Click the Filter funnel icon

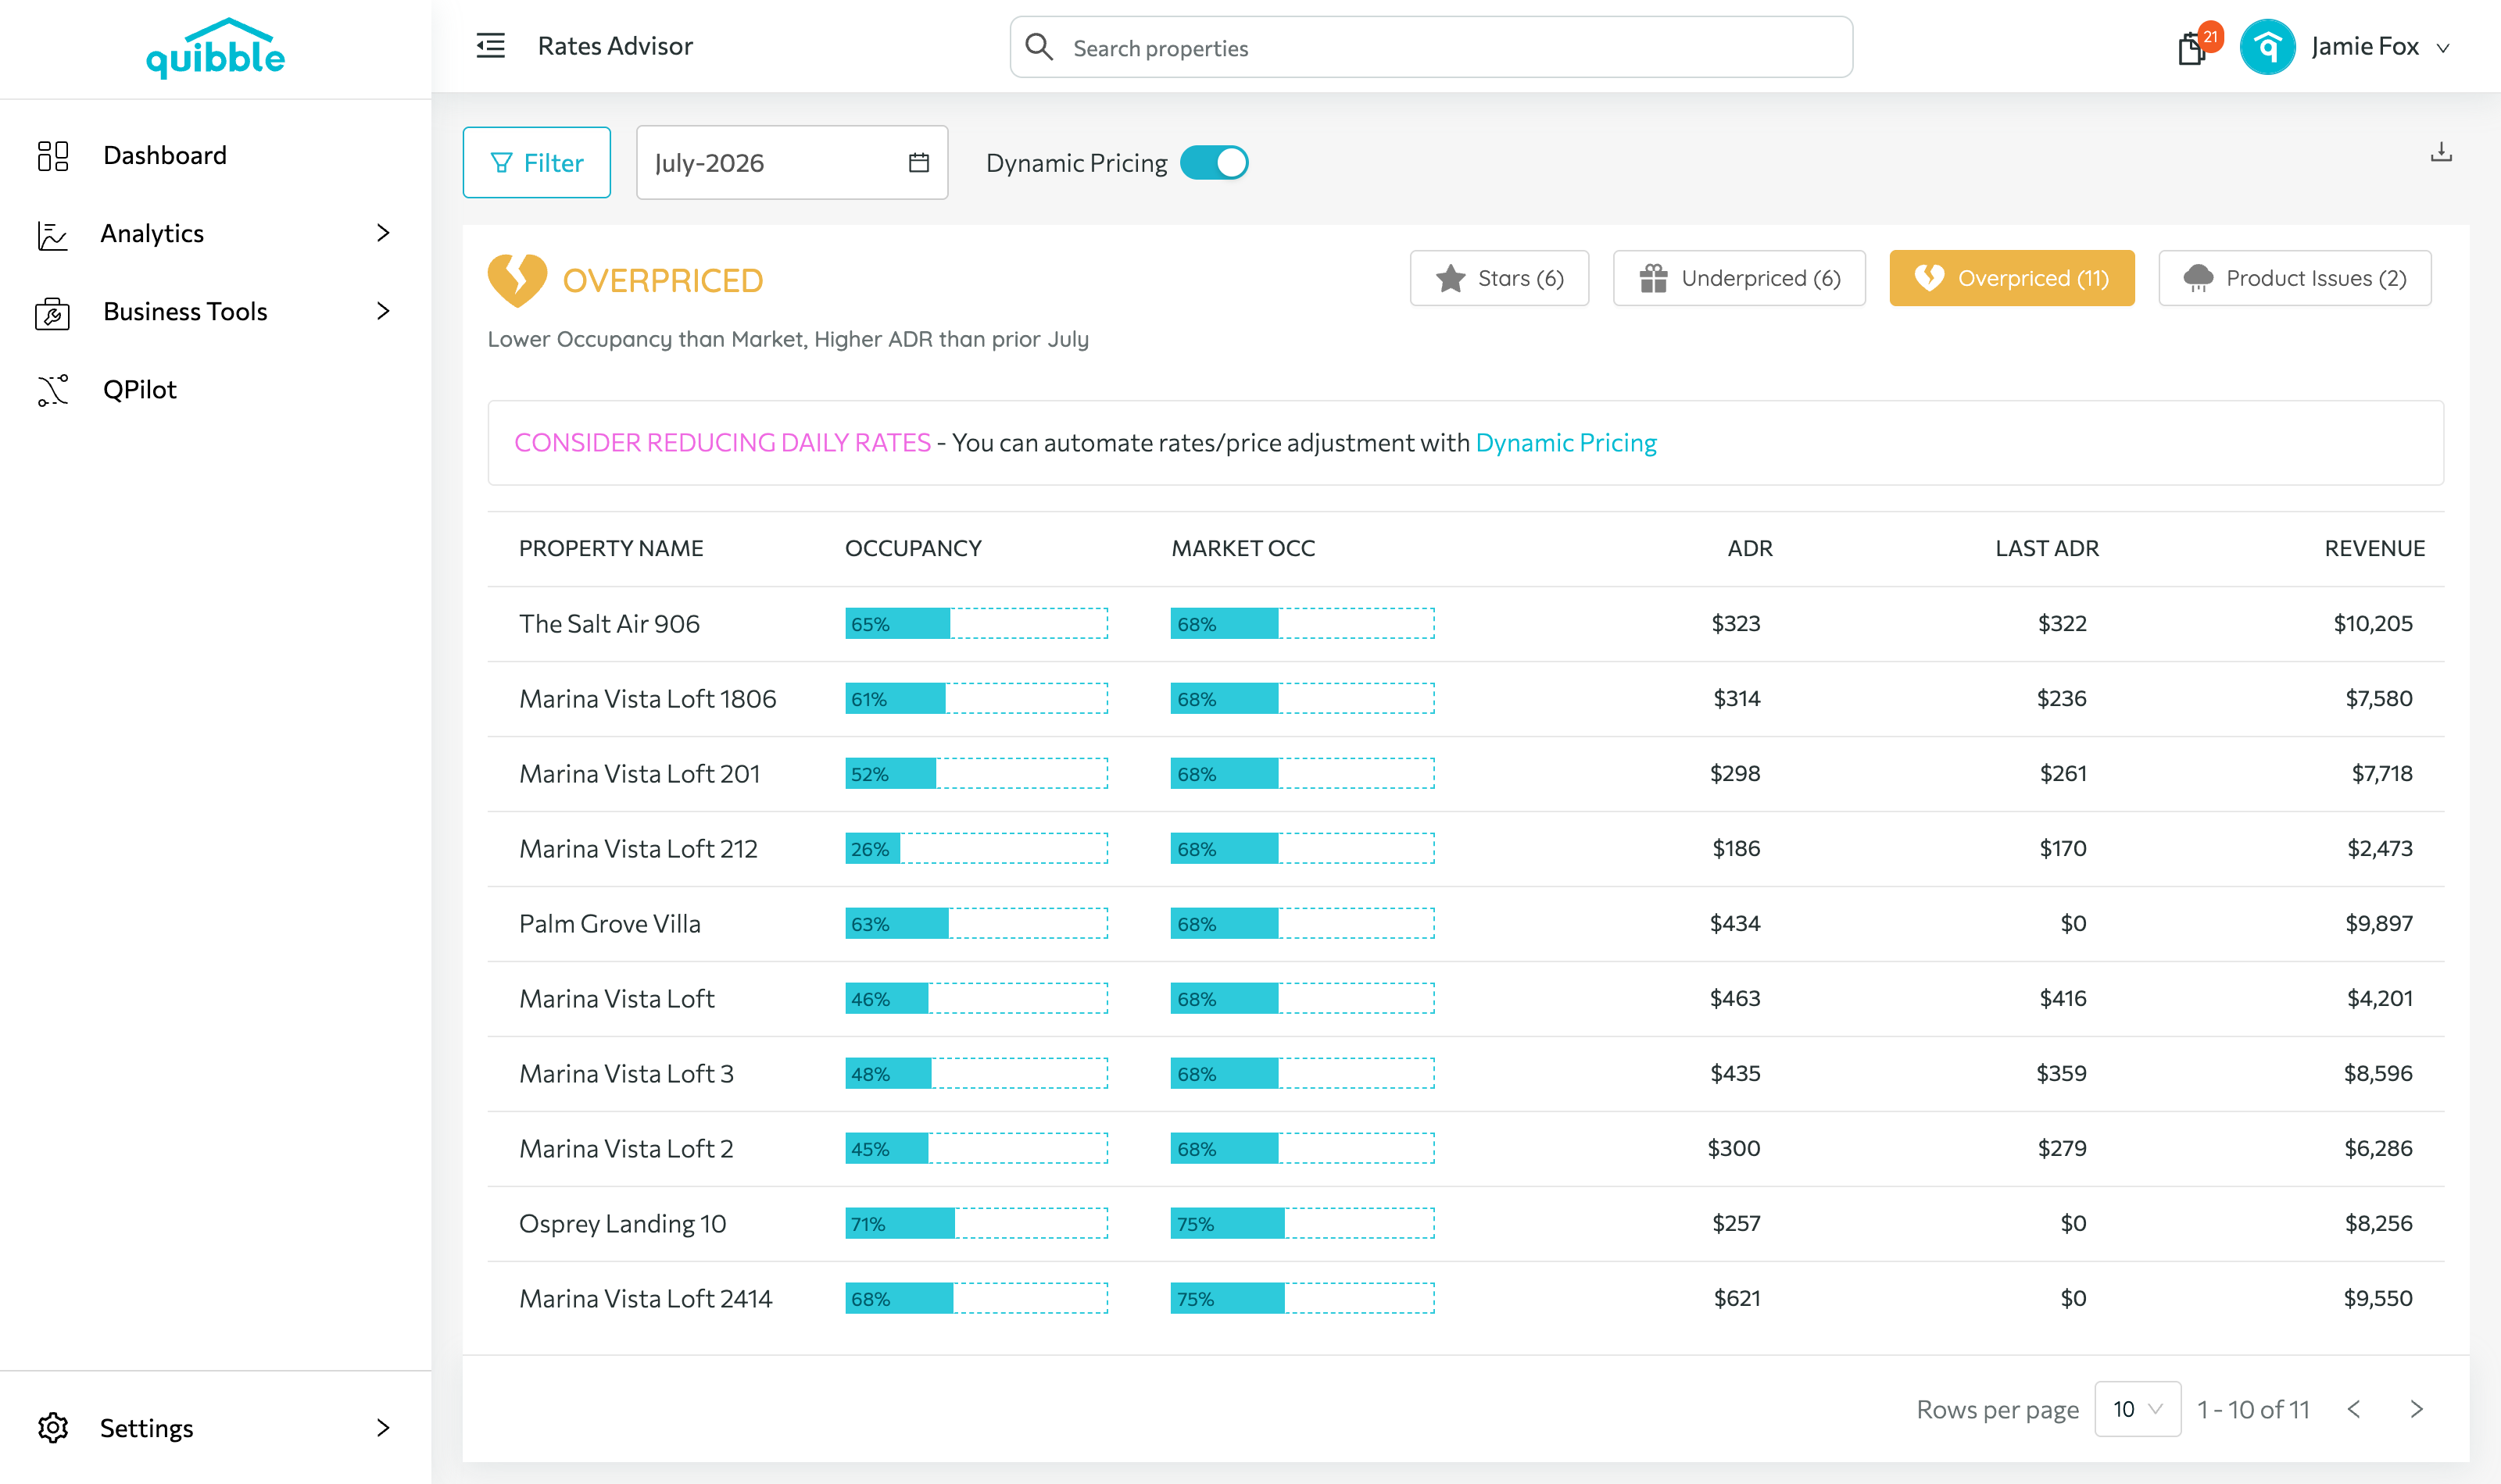(501, 162)
